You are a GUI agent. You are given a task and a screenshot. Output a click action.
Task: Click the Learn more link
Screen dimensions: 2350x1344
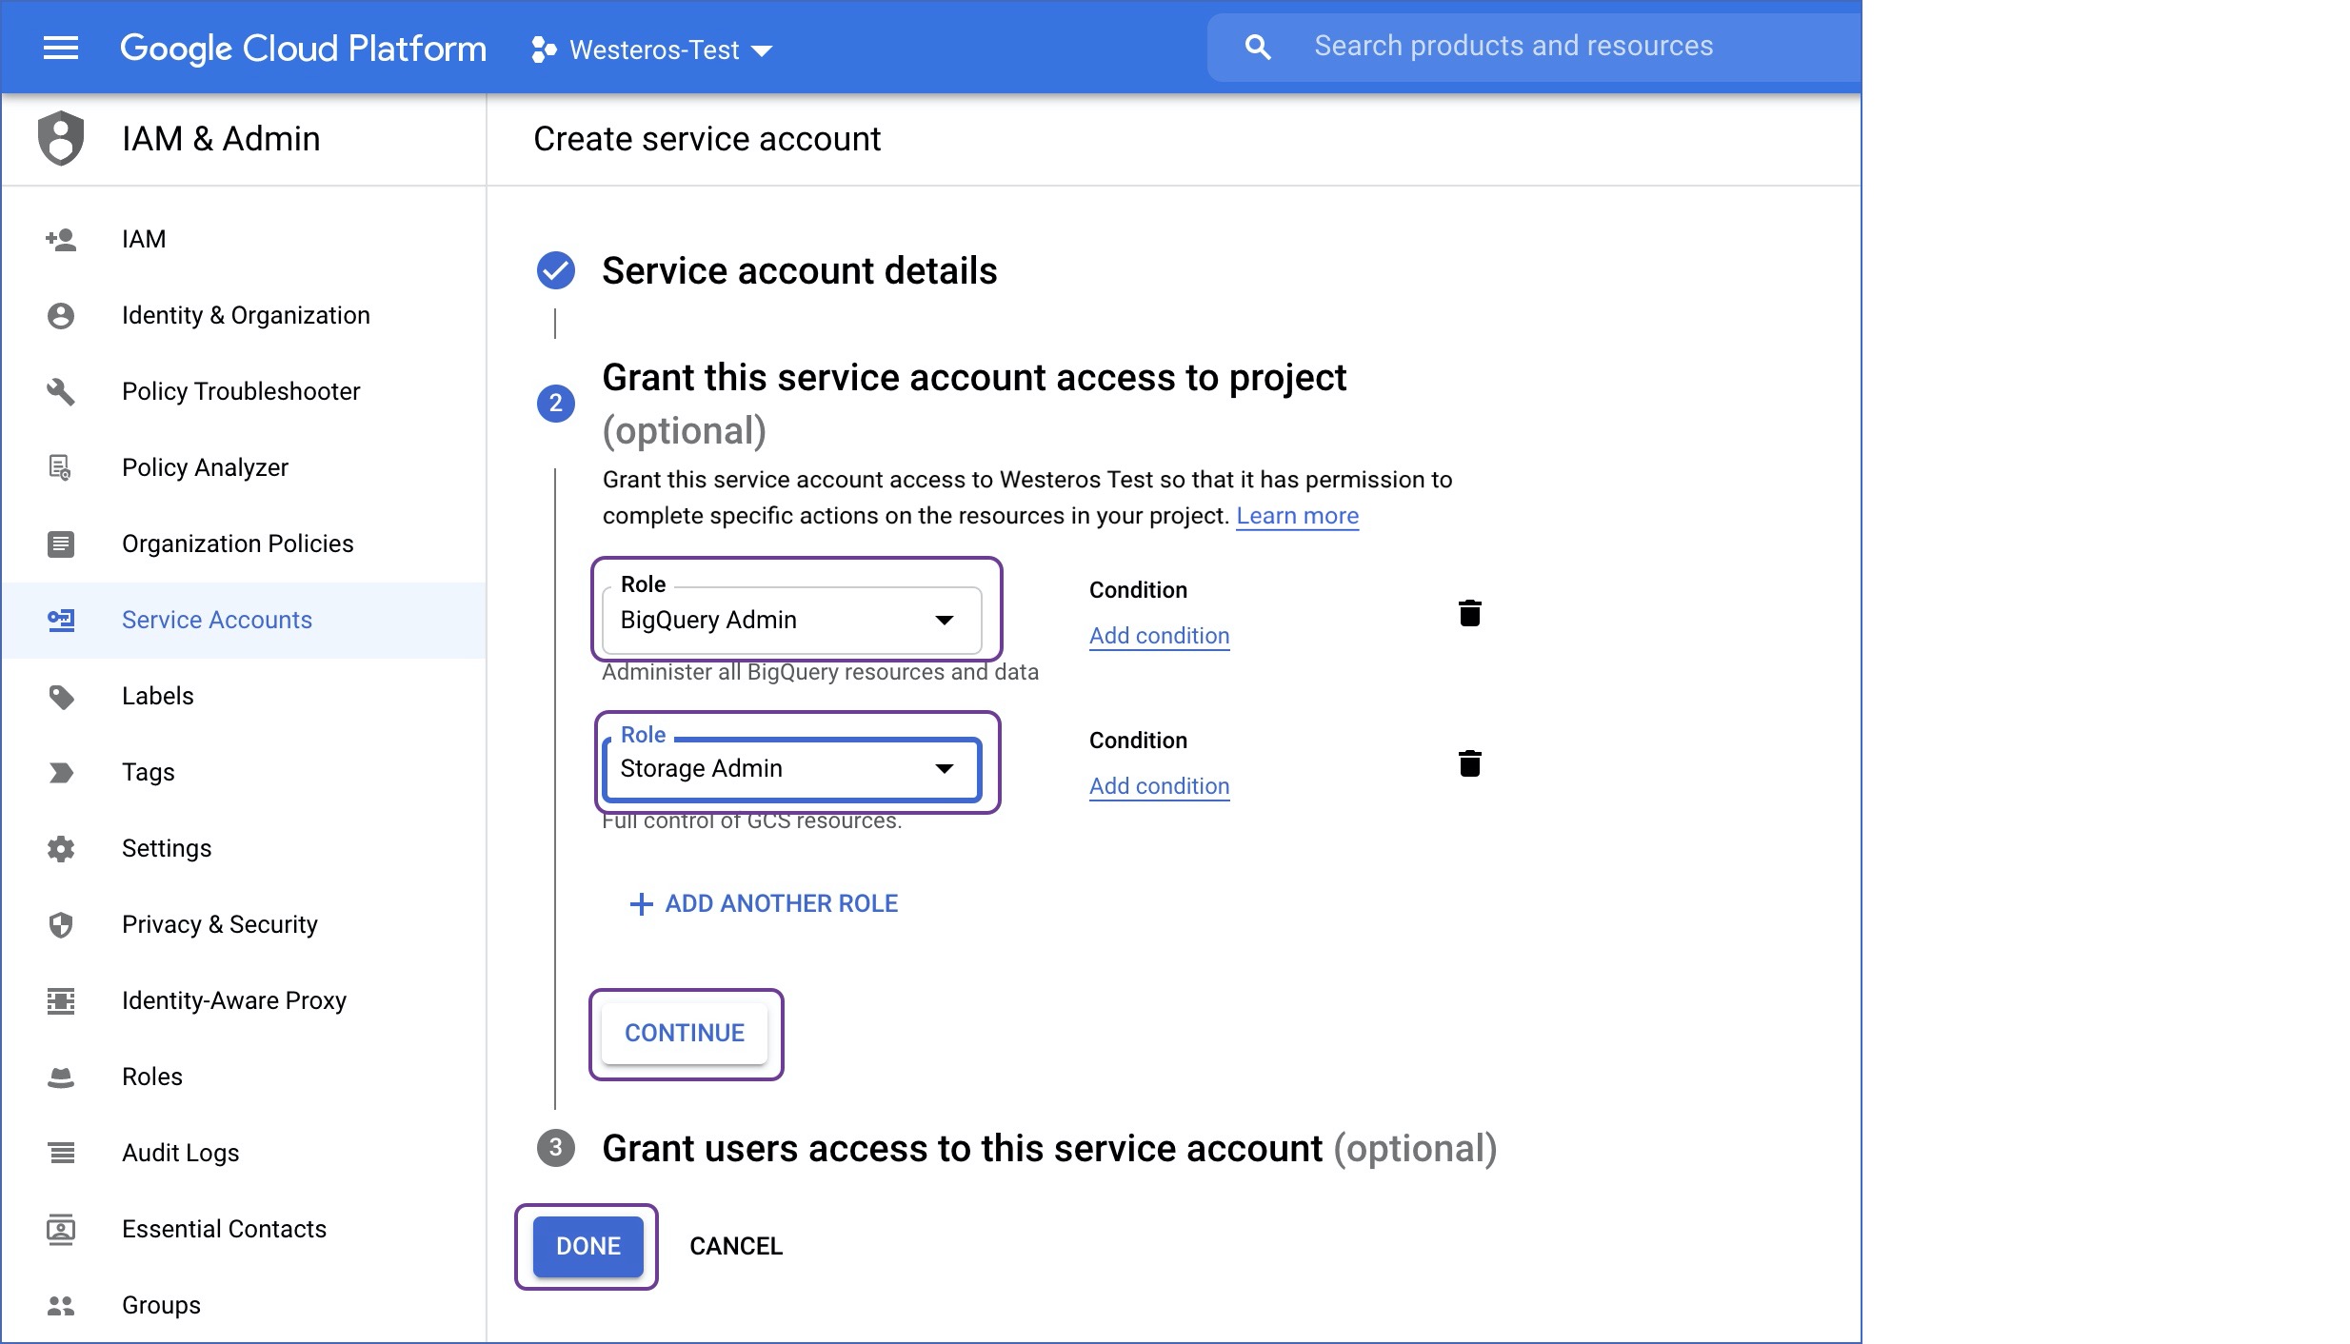pyautogui.click(x=1297, y=515)
